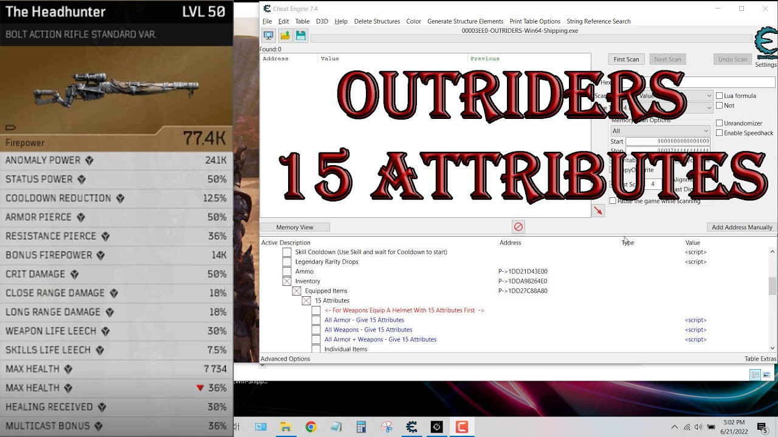The image size is (778, 437).
Task: Open the notepad-style taskbar icon
Action: tap(336, 427)
